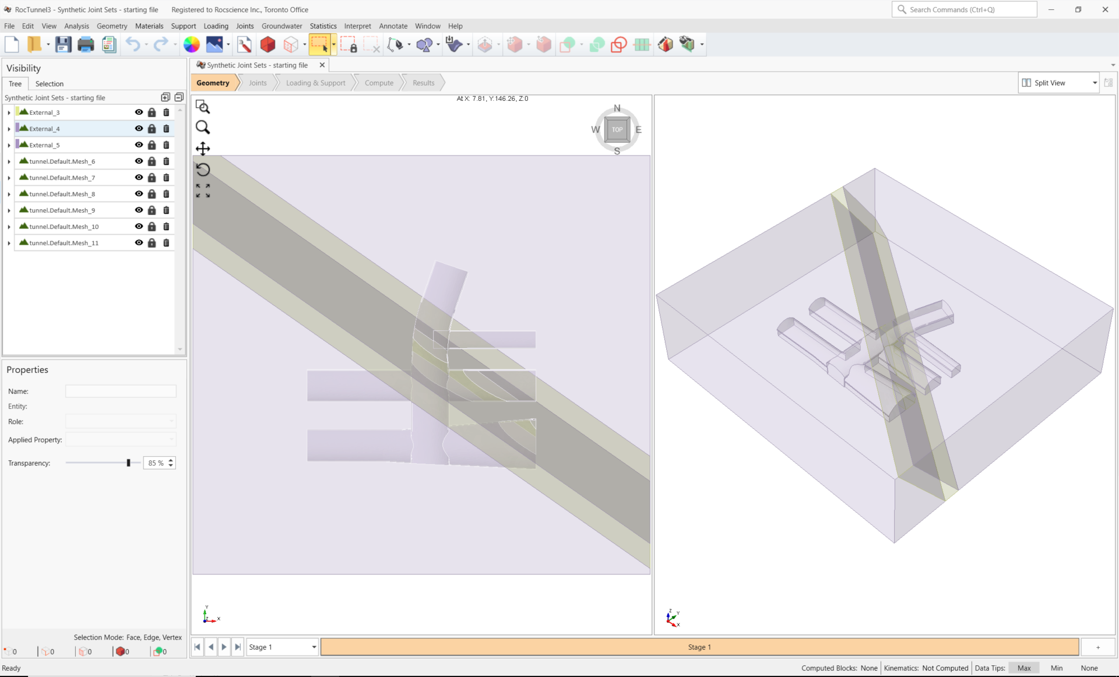Click the Geometry menu item
This screenshot has width=1119, height=677.
coord(111,26)
